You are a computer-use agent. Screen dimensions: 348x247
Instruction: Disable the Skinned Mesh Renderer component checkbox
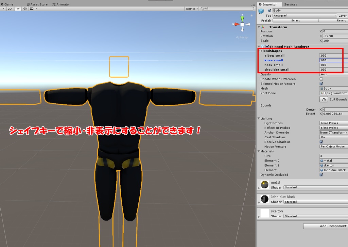pos(267,46)
